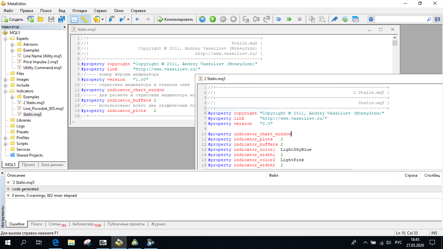Click the Stalin.mq5 editor vertical scrollbar thumb
Screen dimensions: 443x249
point(395,43)
